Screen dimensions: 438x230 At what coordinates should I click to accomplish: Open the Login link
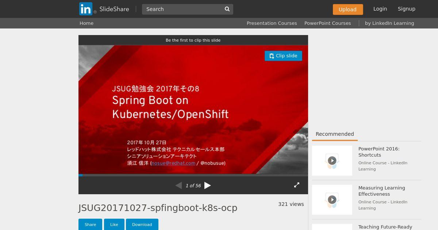[x=380, y=9]
